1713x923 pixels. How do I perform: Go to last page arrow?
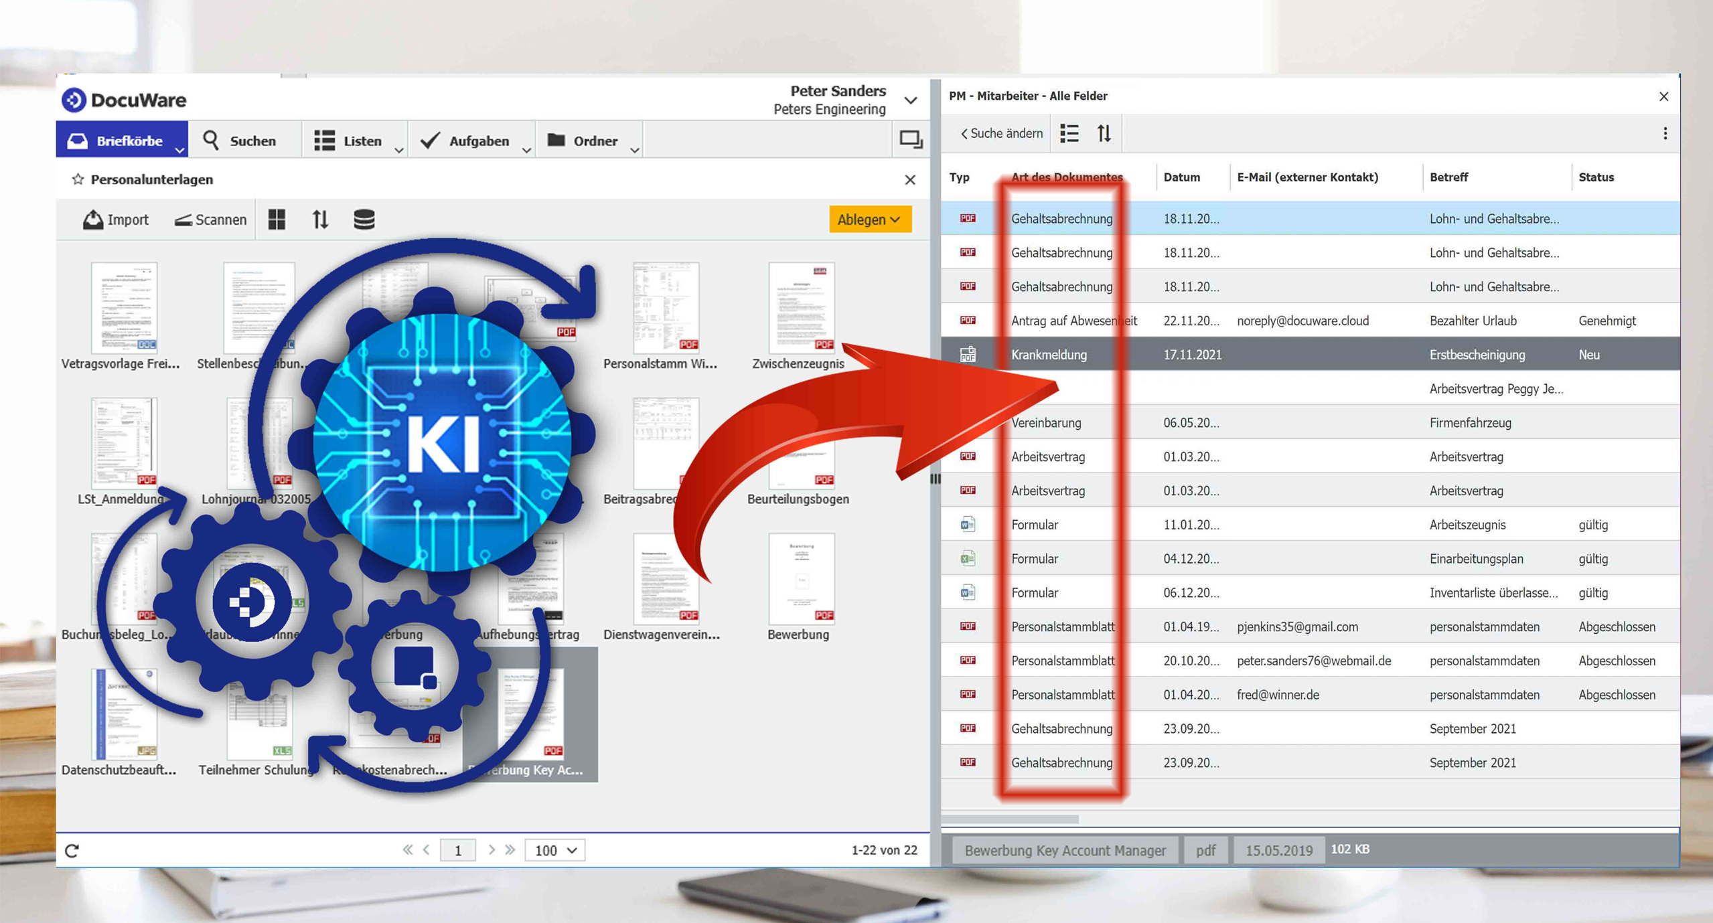tap(510, 849)
